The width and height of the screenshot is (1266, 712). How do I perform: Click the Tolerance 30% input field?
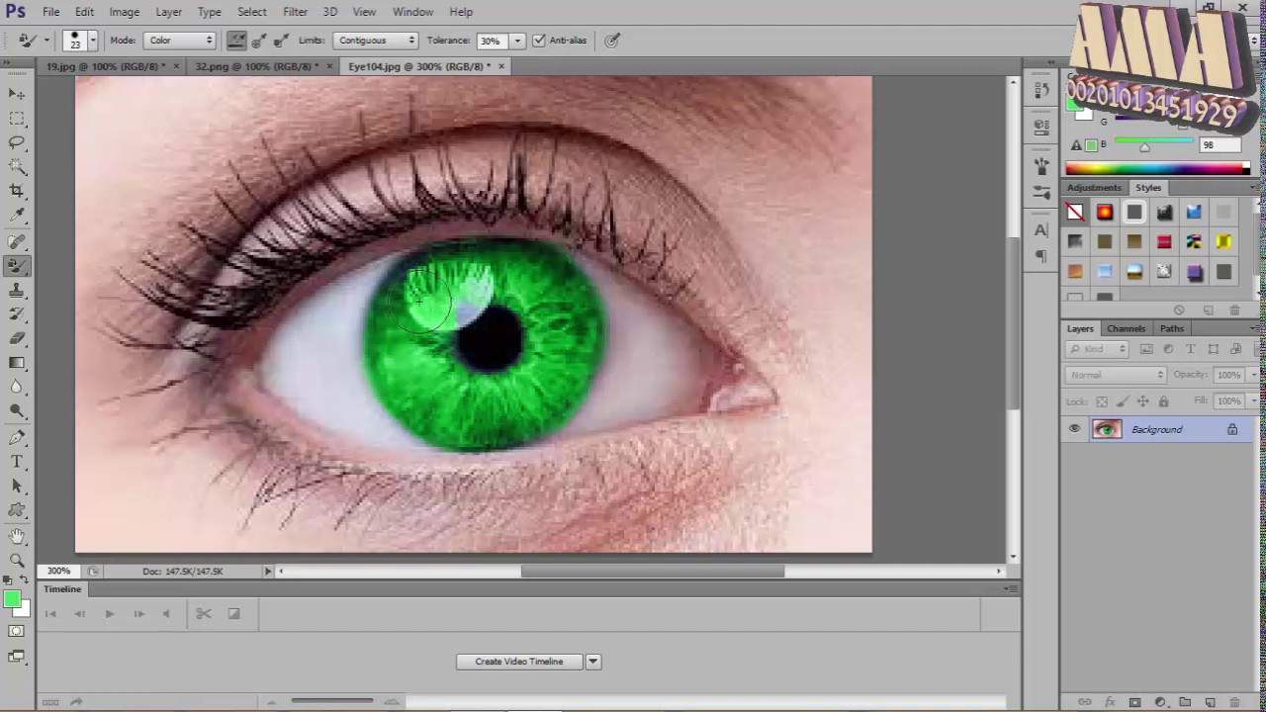click(x=491, y=41)
